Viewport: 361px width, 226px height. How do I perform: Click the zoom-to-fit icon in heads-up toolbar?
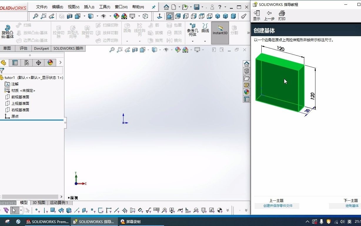click(112, 50)
